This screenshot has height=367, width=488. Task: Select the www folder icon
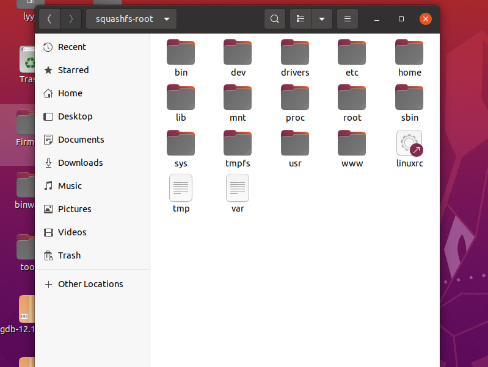pyautogui.click(x=352, y=143)
